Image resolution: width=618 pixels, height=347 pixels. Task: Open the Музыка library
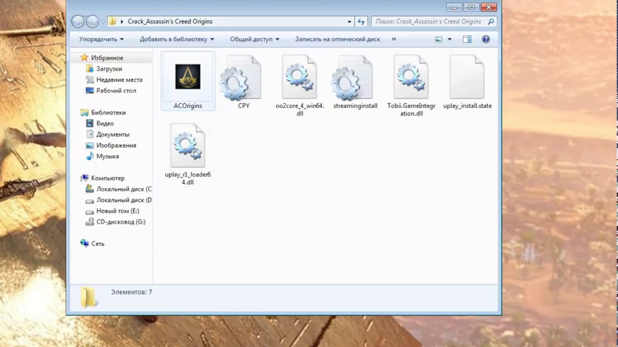[108, 156]
